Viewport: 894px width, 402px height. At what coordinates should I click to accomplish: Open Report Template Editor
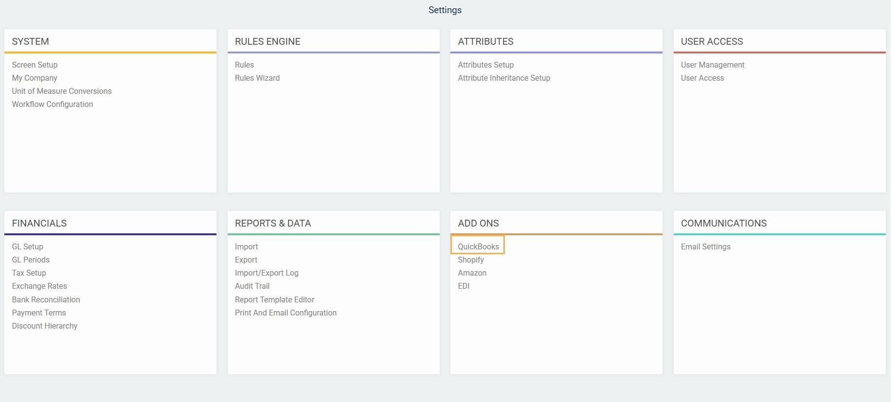pyautogui.click(x=274, y=299)
